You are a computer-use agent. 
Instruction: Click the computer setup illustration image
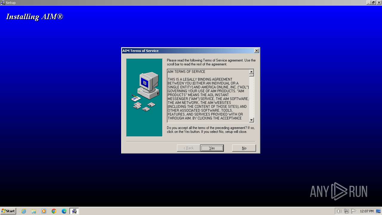point(144,98)
